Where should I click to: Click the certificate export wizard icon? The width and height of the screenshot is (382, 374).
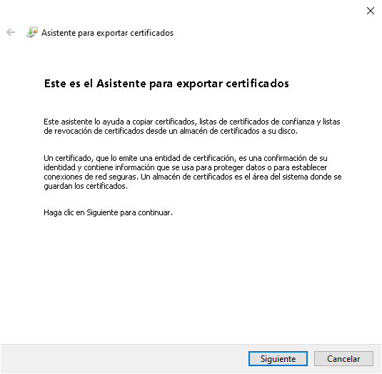32,32
